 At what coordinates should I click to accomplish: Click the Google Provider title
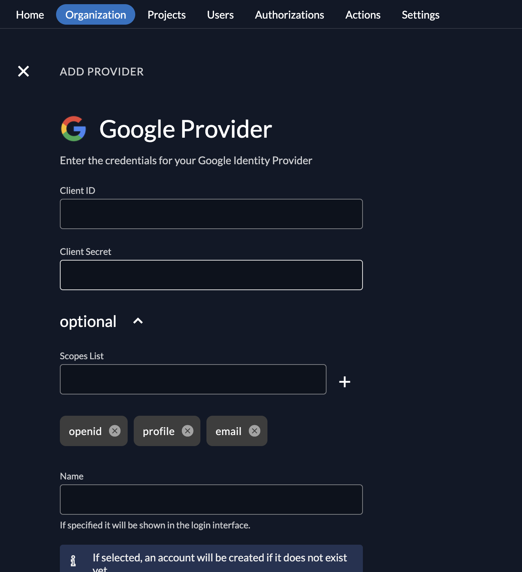tap(186, 129)
